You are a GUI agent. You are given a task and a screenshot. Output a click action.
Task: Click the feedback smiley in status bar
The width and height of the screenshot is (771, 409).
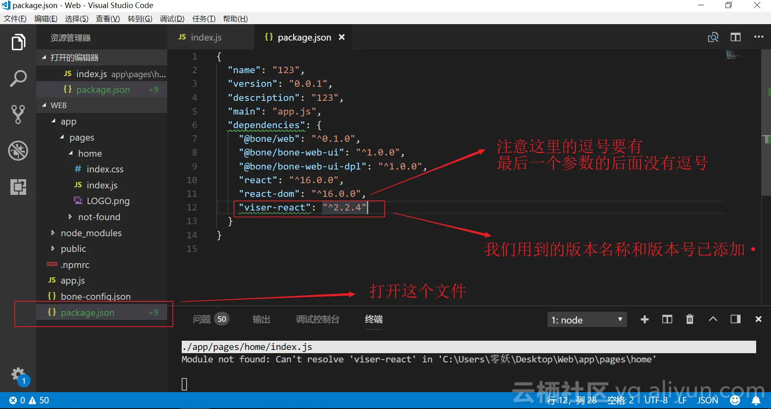pos(735,401)
